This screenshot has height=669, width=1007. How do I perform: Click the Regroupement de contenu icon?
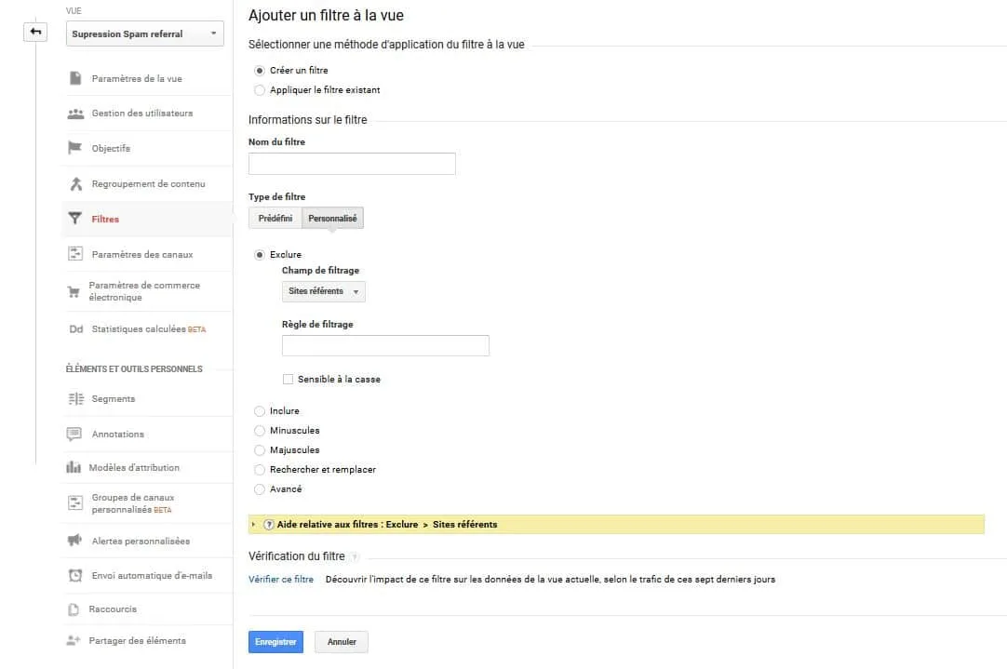click(x=75, y=183)
